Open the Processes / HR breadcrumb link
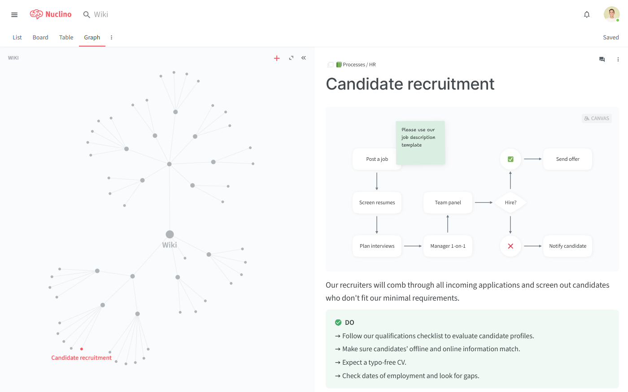Screen dimensions: 628x392 (359, 65)
